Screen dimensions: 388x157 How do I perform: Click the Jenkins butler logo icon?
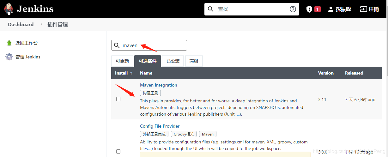(9, 9)
